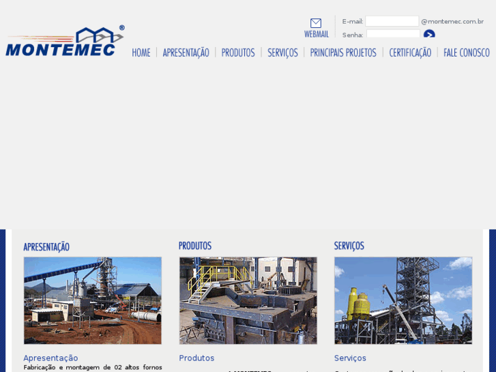The height and width of the screenshot is (372, 496).
Task: Open the Webmail envelope icon
Action: click(316, 23)
